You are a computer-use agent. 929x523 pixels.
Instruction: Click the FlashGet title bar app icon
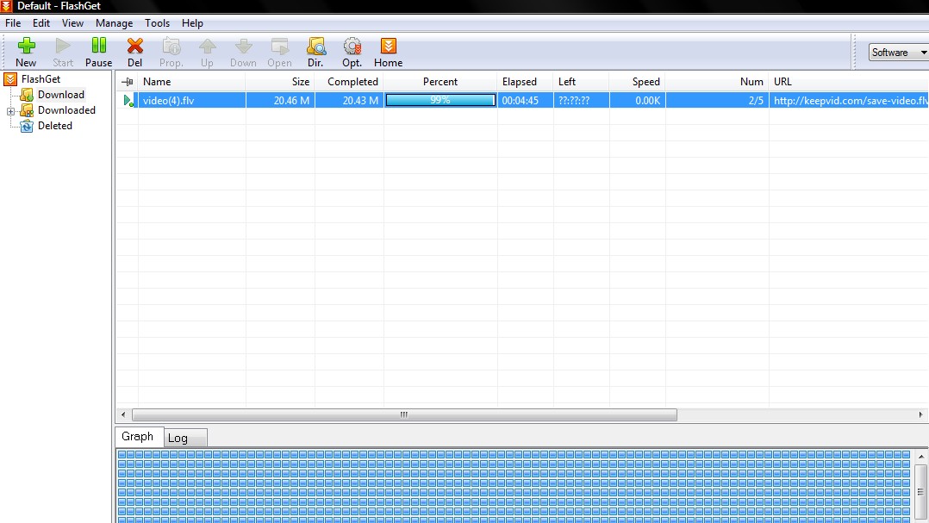[7, 6]
